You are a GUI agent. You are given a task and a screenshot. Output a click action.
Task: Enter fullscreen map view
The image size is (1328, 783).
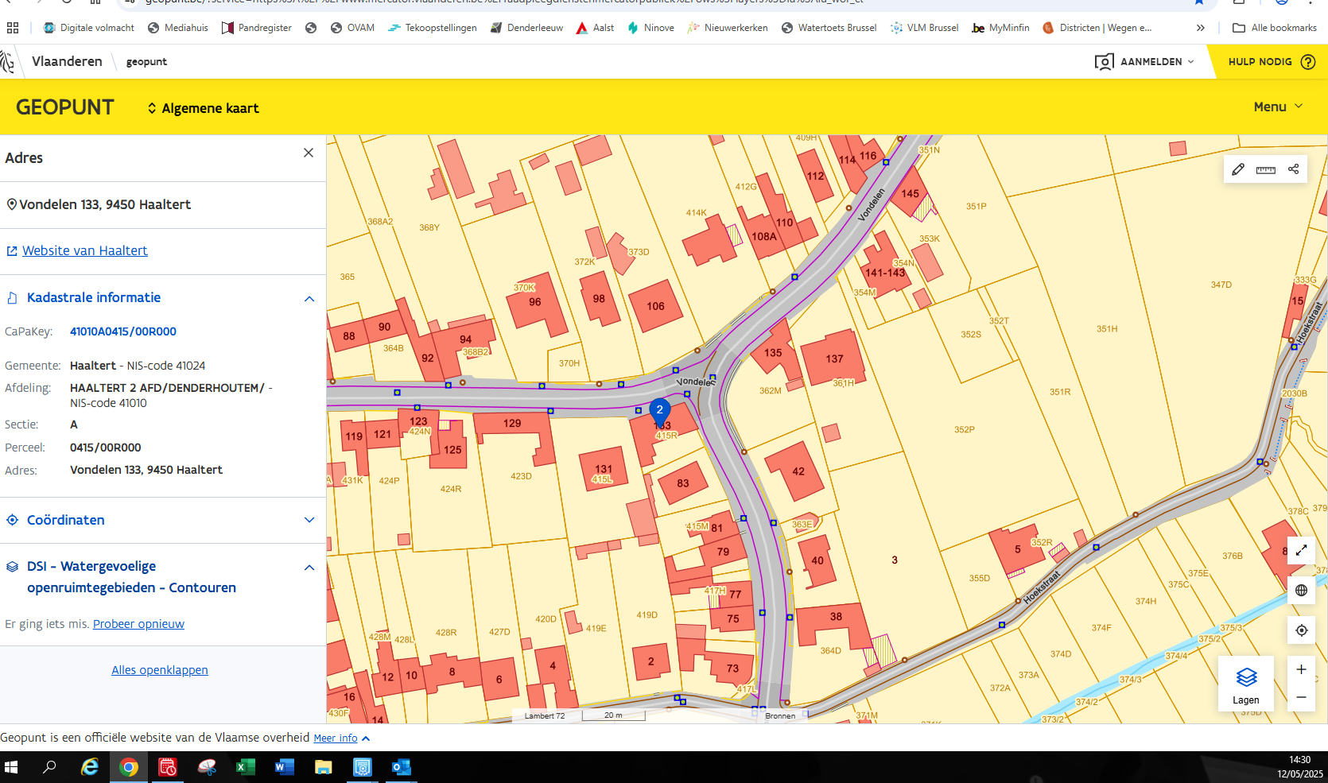click(x=1301, y=550)
